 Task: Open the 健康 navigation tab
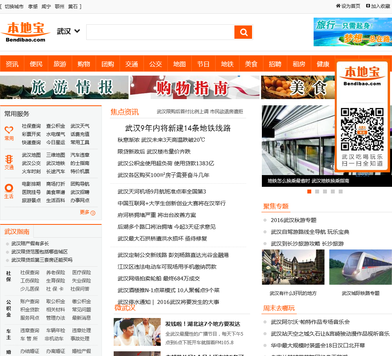(x=323, y=64)
